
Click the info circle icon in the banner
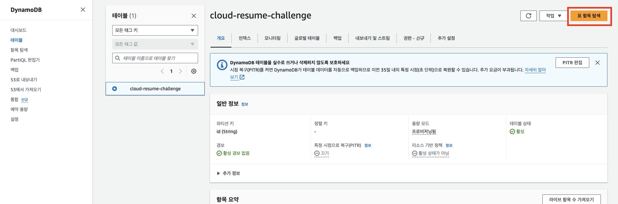(222, 65)
